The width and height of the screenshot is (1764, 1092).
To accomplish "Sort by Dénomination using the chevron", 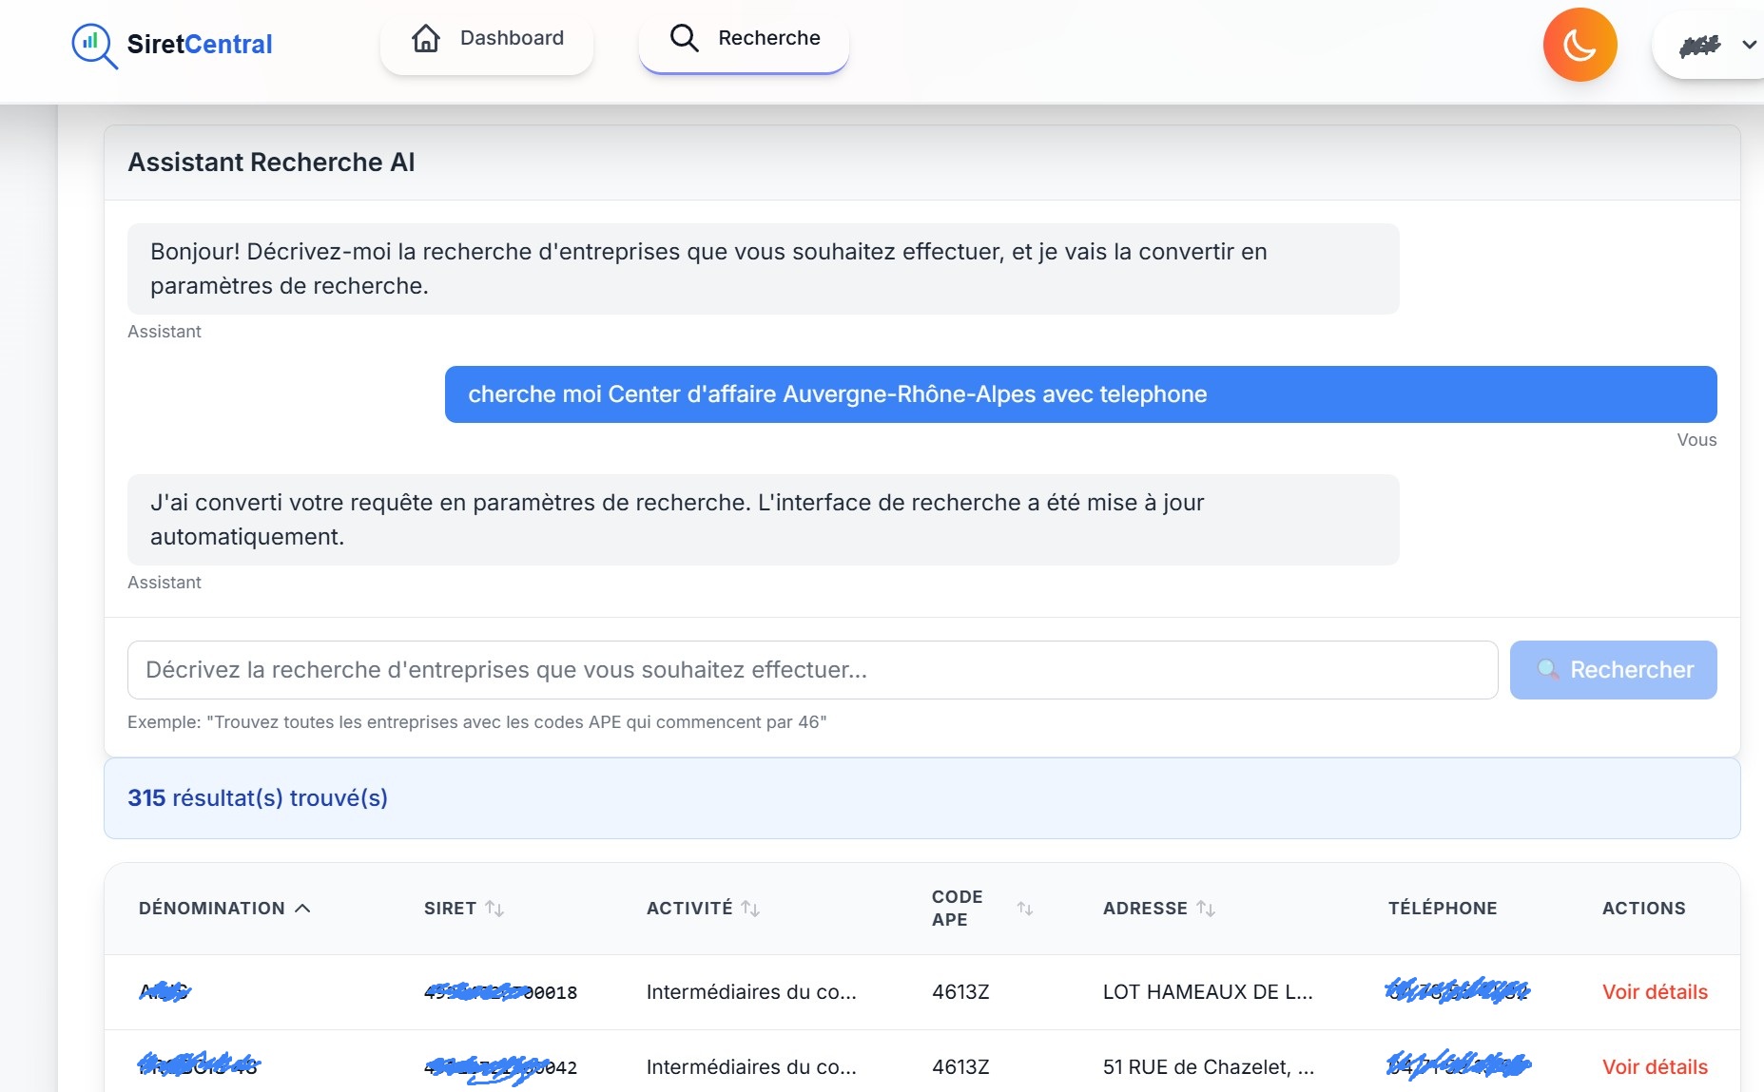I will coord(302,909).
